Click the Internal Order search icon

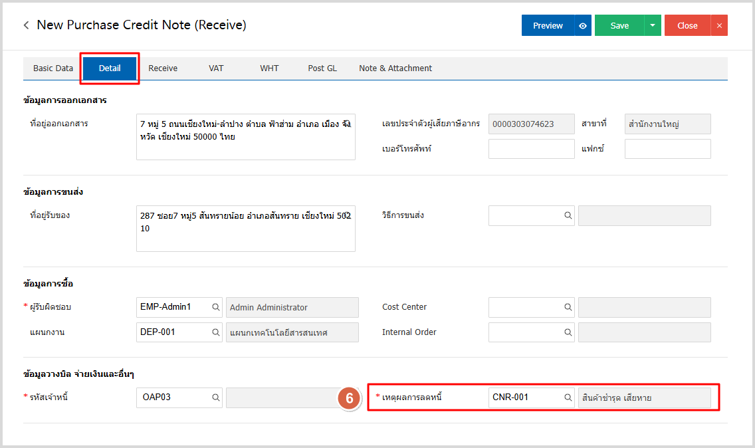click(568, 332)
